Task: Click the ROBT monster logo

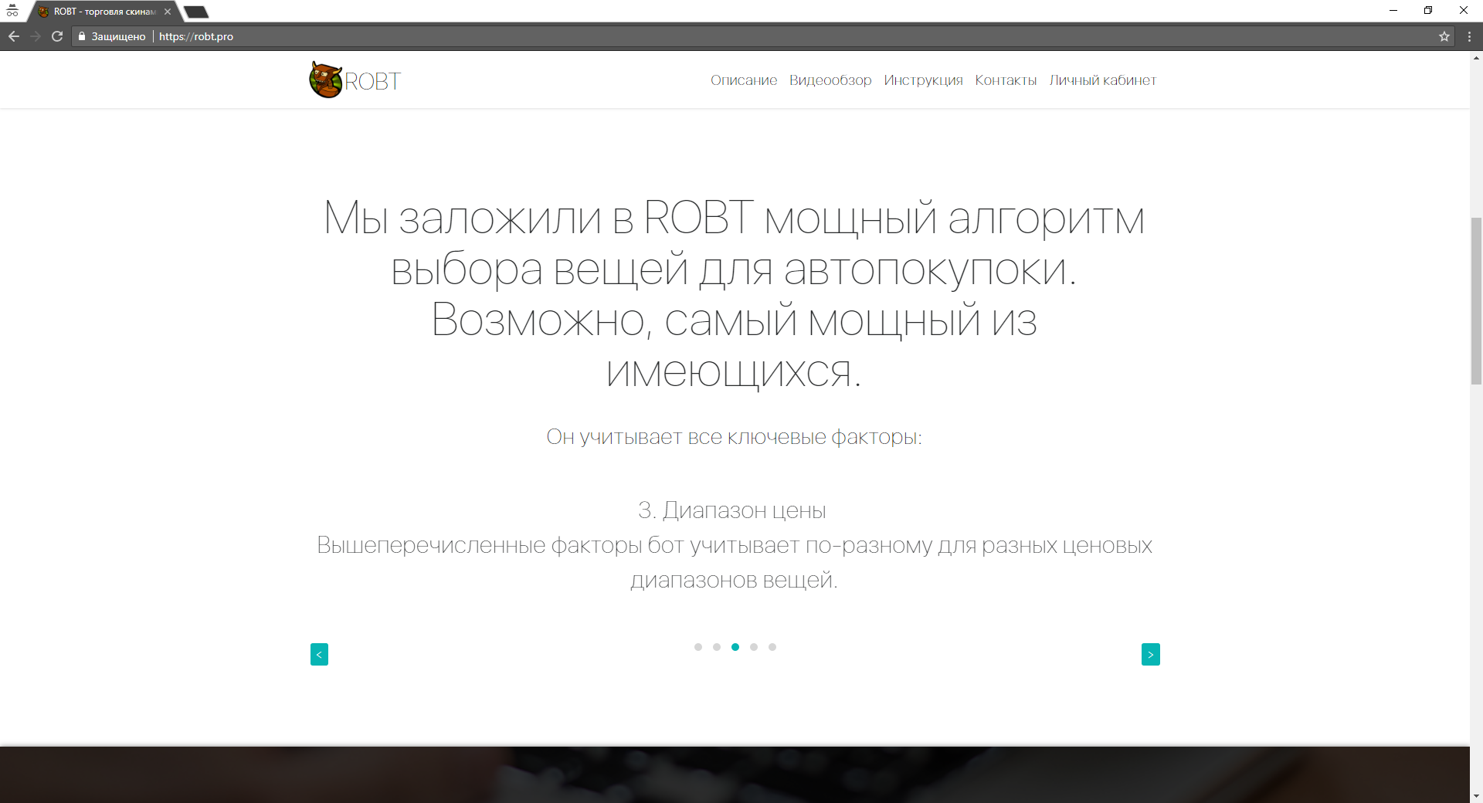Action: click(326, 80)
